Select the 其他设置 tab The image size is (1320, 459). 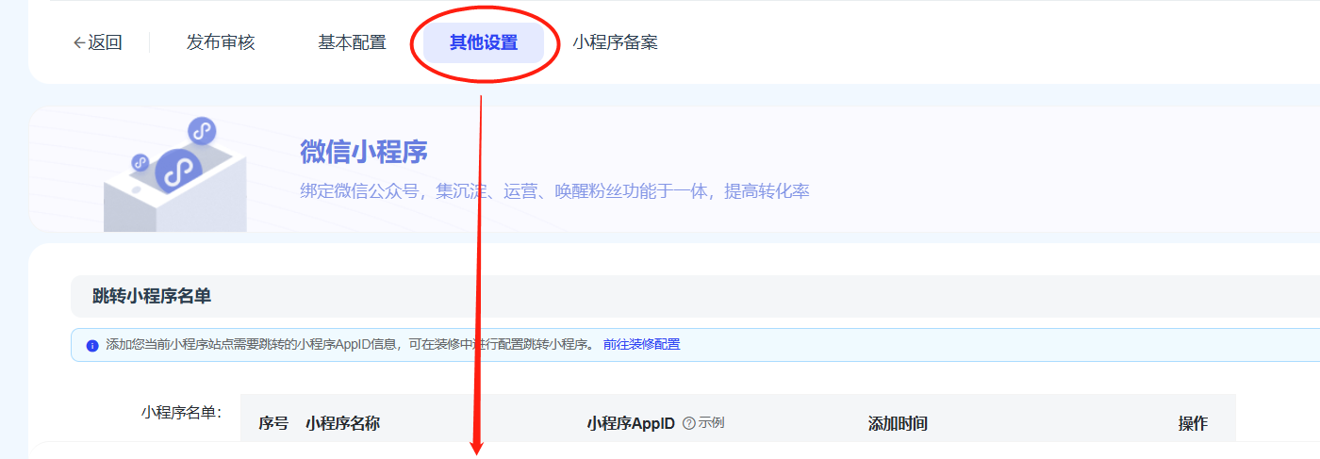click(x=484, y=42)
